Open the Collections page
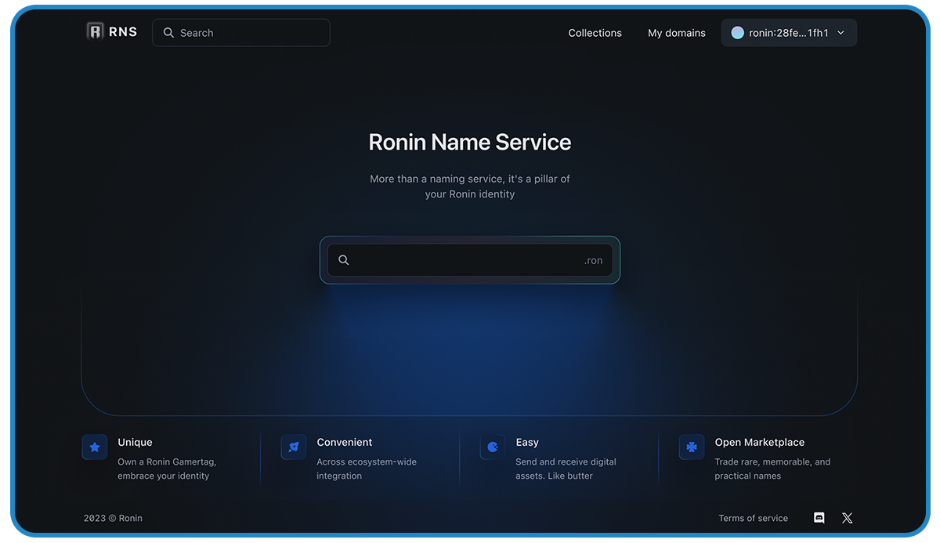Image resolution: width=940 pixels, height=543 pixels. tap(595, 33)
